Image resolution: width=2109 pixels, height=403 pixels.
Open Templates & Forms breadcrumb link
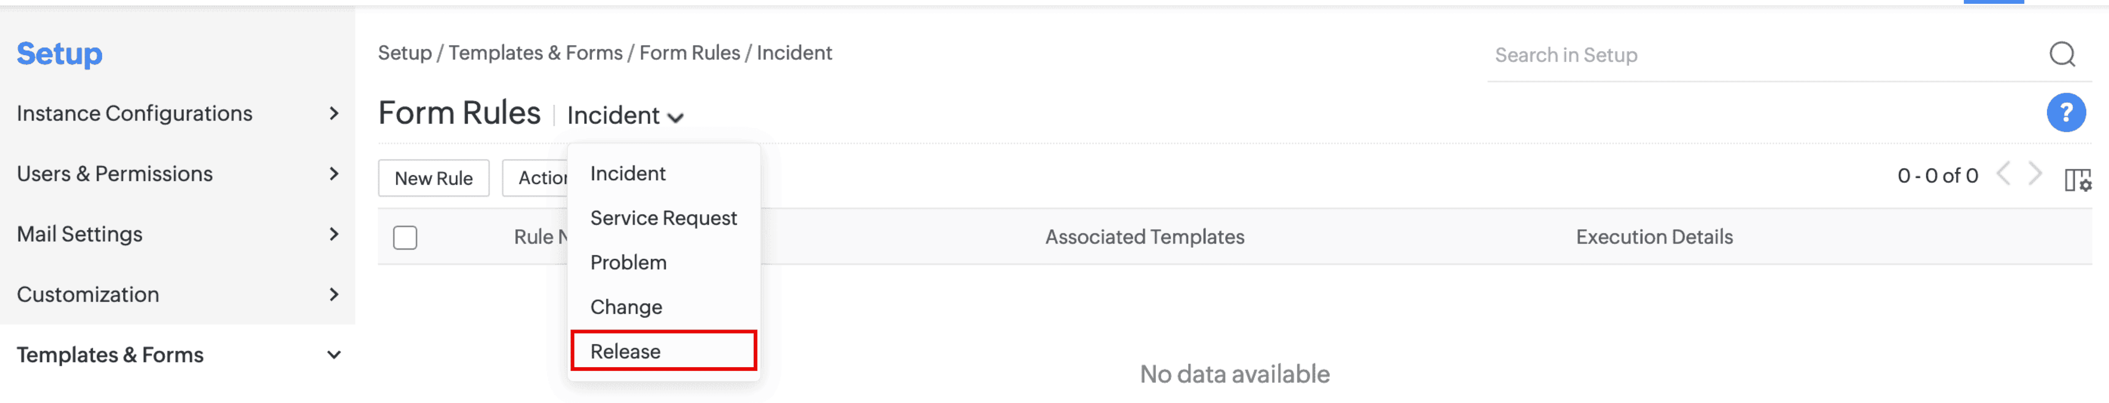coord(535,53)
